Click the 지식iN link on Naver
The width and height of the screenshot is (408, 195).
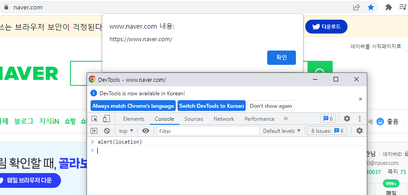[x=49, y=121]
